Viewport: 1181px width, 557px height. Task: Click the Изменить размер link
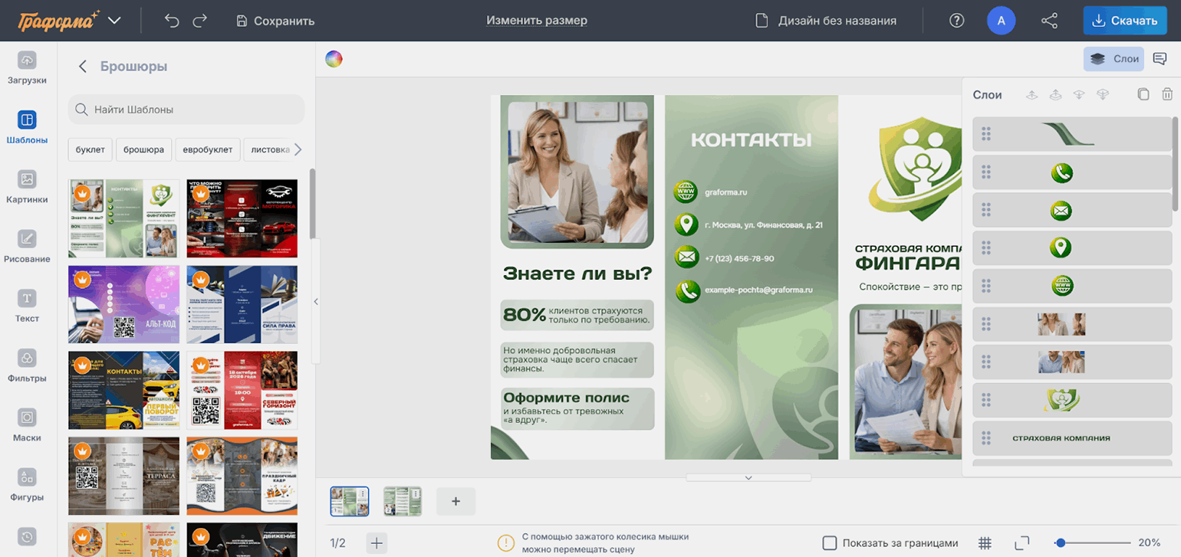click(x=536, y=21)
